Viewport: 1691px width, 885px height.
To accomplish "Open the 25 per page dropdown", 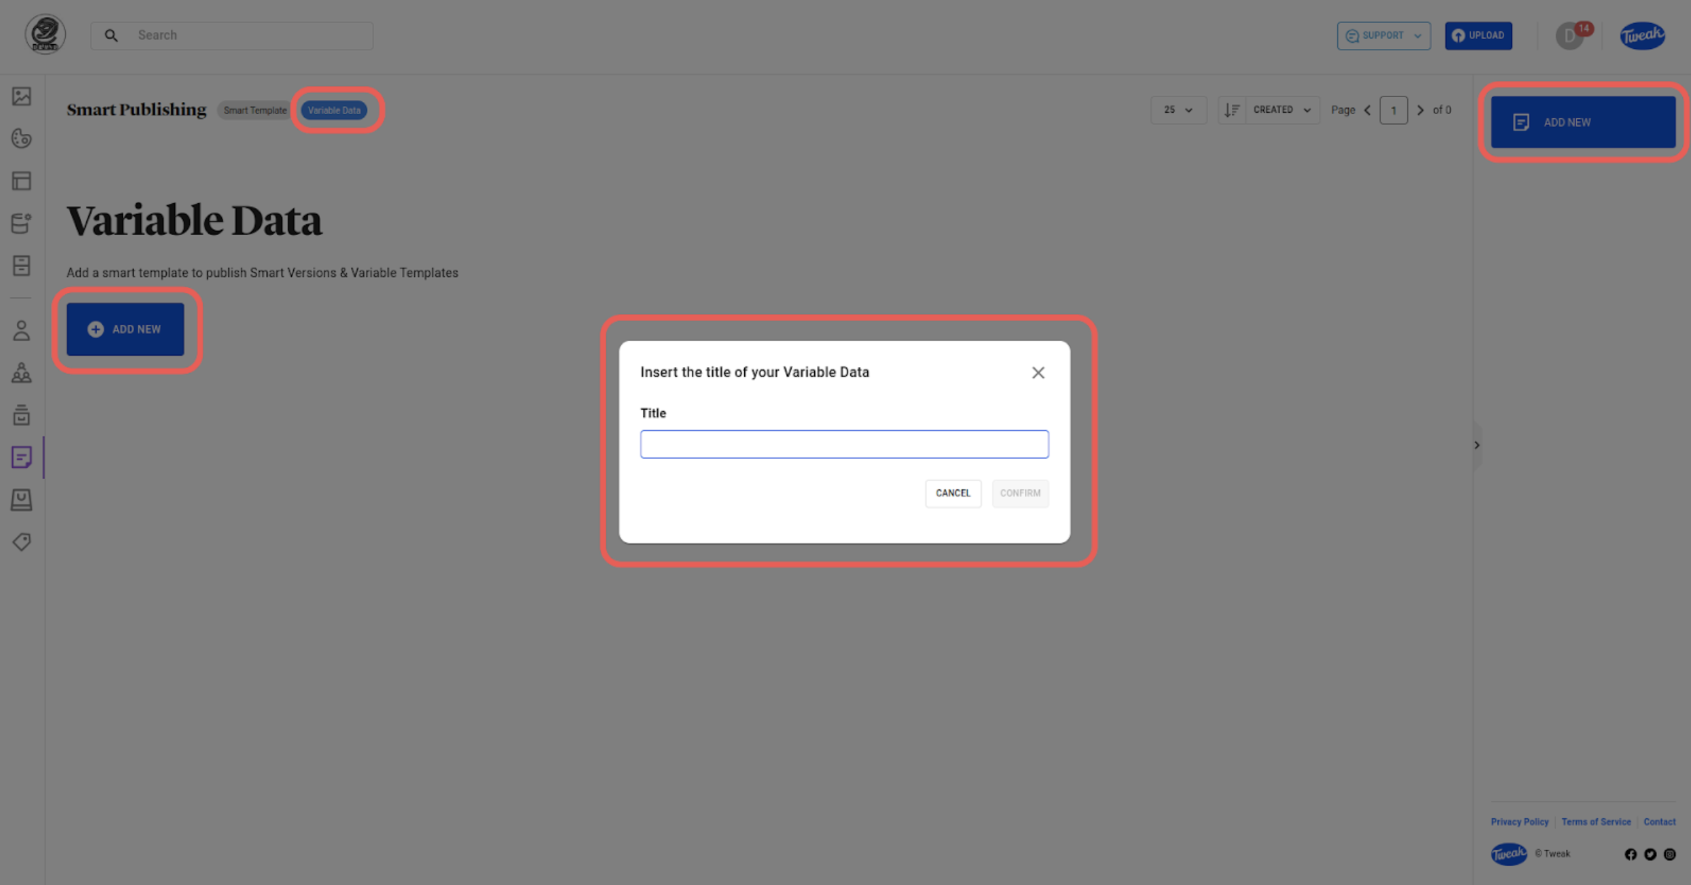I will [x=1178, y=110].
